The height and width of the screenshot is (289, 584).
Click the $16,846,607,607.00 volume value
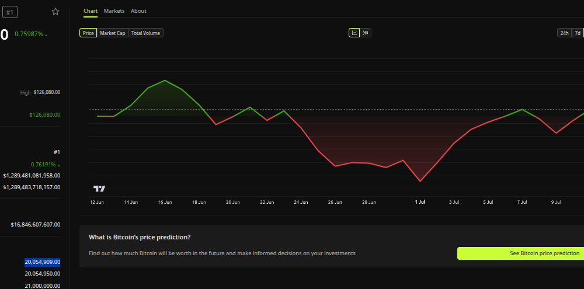[36, 225]
